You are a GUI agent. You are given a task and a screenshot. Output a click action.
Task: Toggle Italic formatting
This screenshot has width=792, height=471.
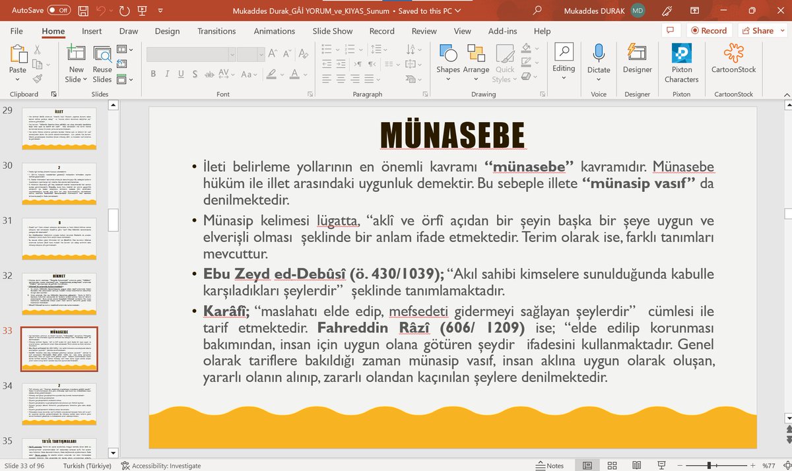coord(168,74)
